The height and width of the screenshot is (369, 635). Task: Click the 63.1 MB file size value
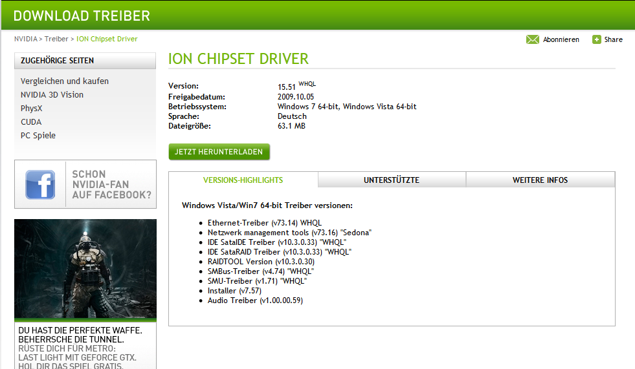(x=291, y=126)
